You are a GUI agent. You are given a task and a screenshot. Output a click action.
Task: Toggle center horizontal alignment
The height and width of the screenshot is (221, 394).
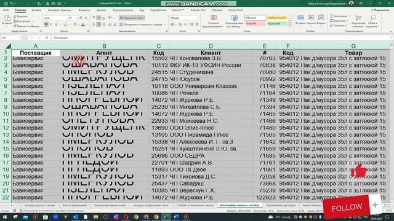[x=98, y=25]
